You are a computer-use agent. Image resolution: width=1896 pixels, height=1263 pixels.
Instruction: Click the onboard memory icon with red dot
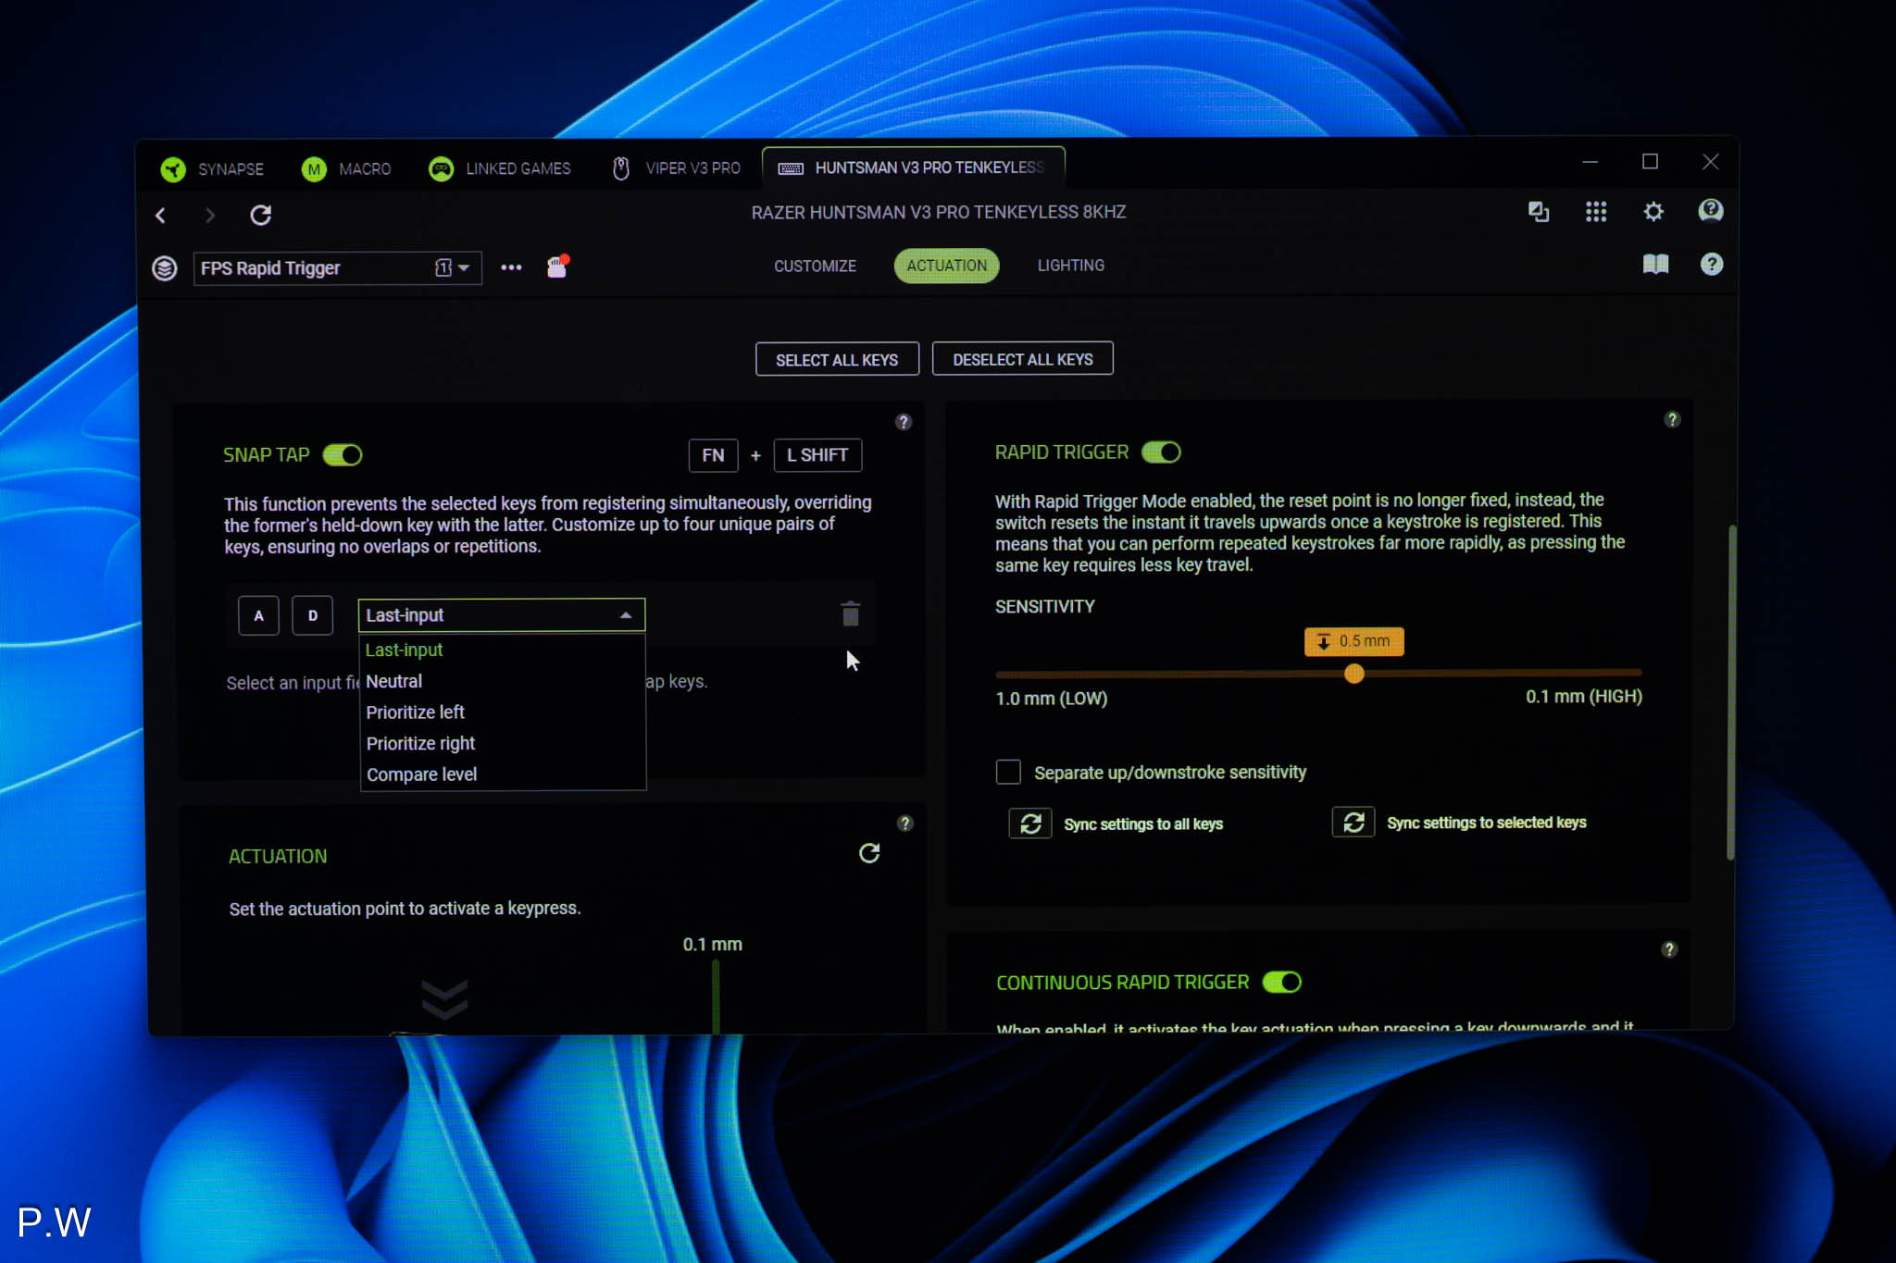point(557,266)
